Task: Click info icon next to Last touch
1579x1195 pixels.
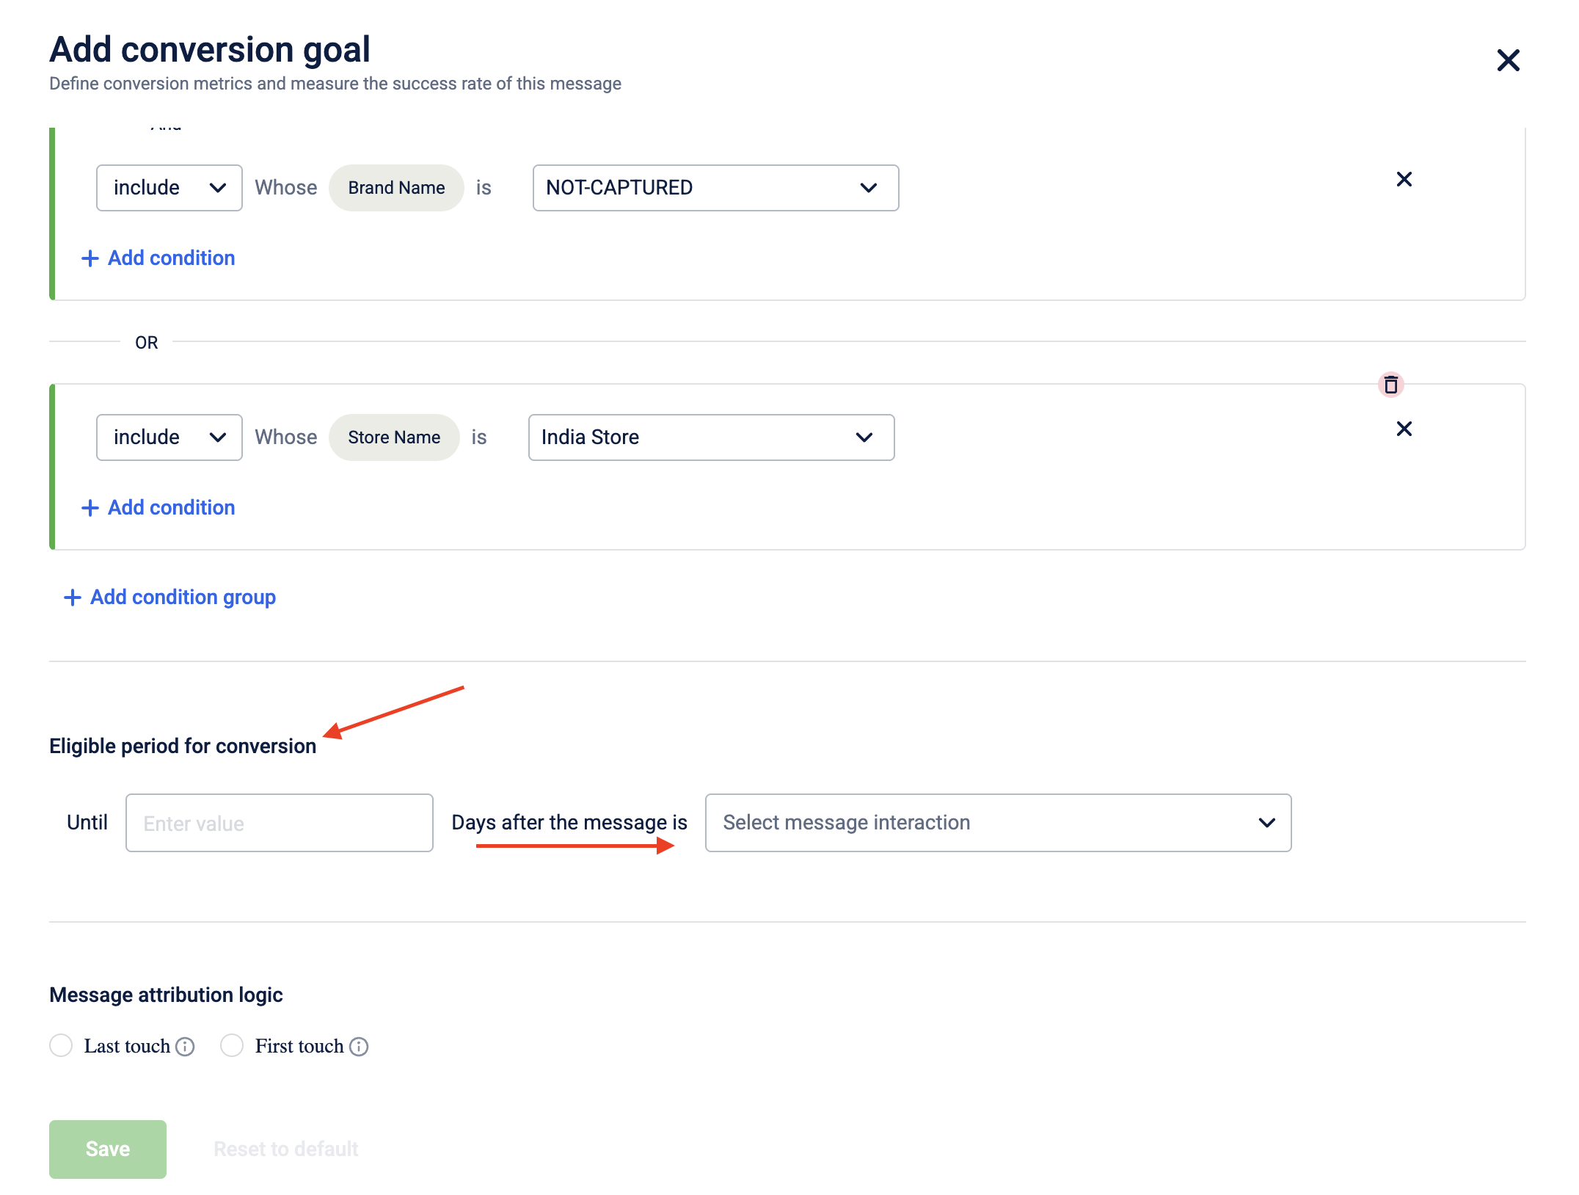Action: (186, 1047)
